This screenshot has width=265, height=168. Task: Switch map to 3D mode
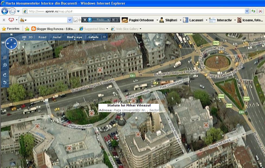pos(30,37)
